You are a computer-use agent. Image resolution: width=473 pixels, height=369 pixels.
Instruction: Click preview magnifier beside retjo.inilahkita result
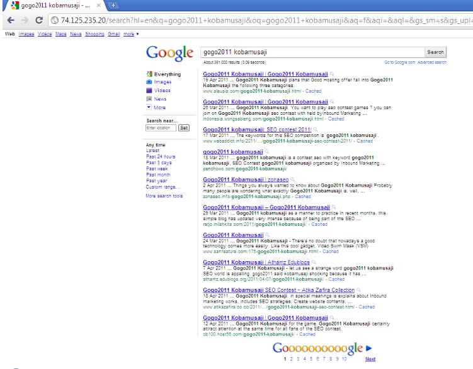click(x=334, y=208)
